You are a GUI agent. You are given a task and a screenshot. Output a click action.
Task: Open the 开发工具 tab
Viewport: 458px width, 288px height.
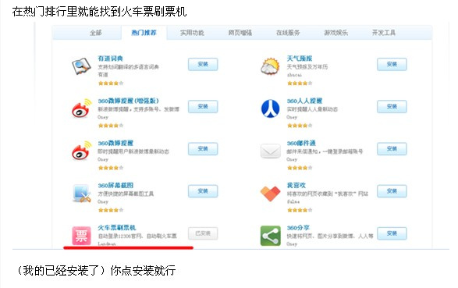pos(384,33)
